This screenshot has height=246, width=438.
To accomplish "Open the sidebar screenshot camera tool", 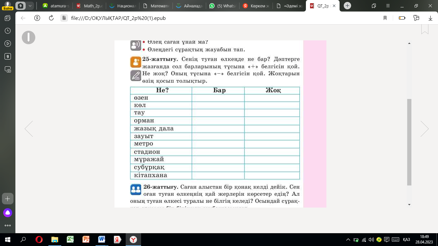I will coord(8,70).
